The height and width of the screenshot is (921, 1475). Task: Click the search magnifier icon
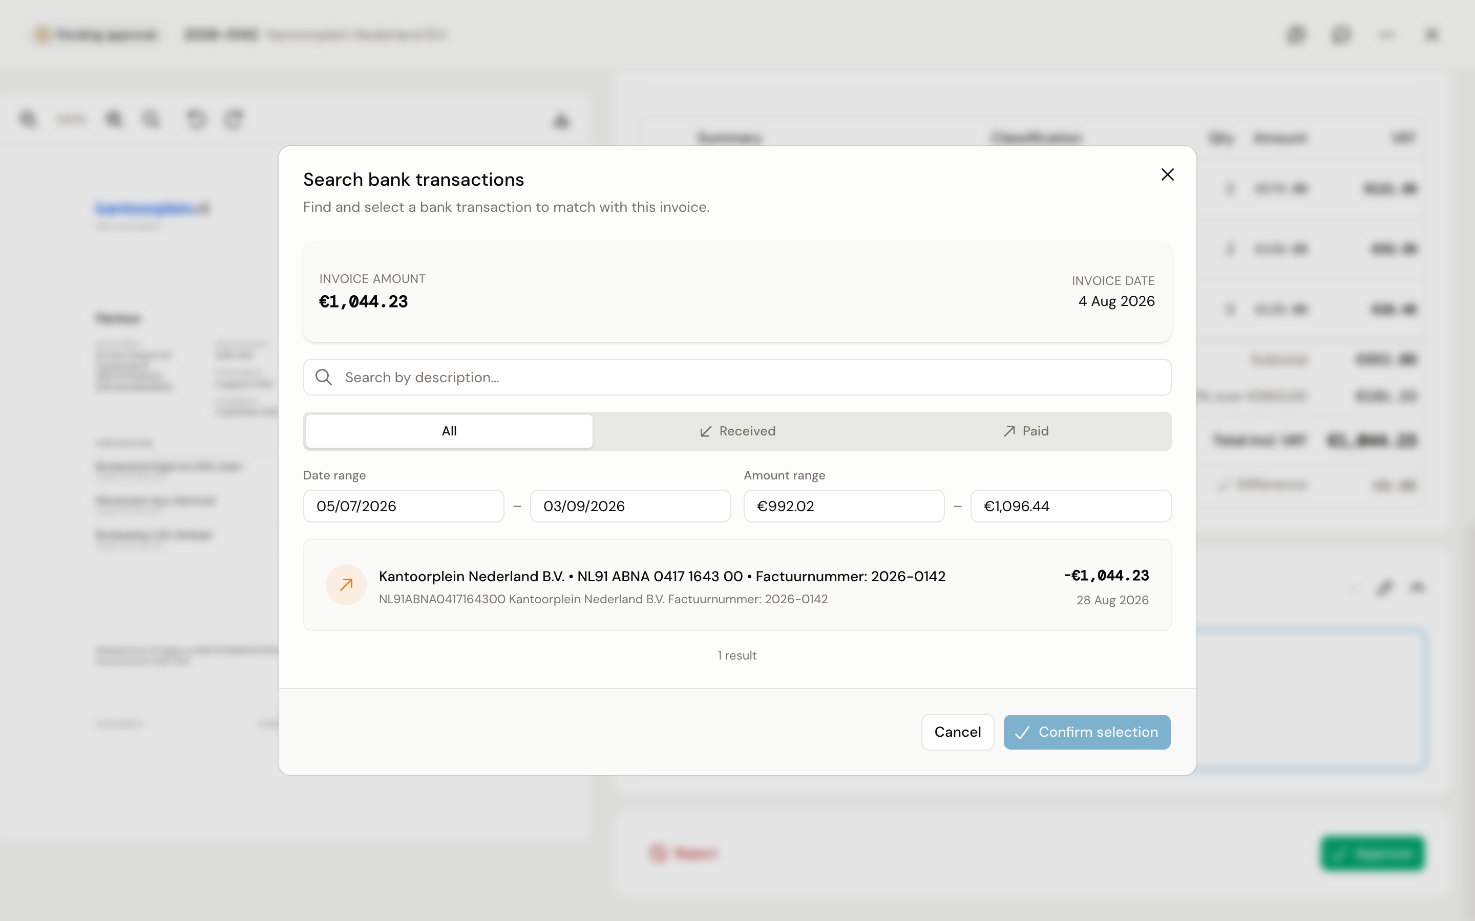(x=324, y=377)
